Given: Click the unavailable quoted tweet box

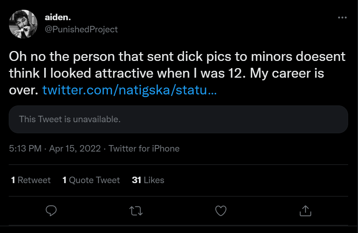Looking at the screenshot, I should pyautogui.click(x=178, y=119).
